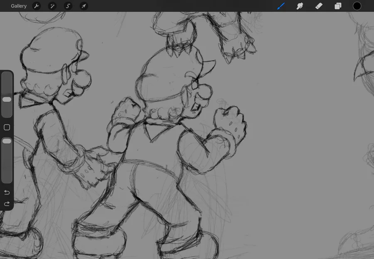
Task: Tap the square modify button in sidebar
Action: (x=7, y=127)
